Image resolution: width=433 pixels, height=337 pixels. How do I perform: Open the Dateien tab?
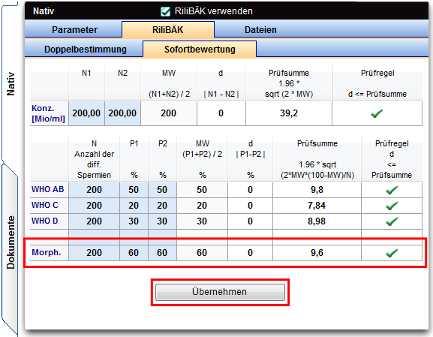pos(260,29)
